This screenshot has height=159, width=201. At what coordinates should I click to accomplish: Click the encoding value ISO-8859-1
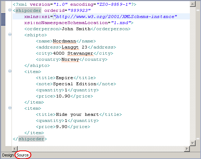coord(114,4)
